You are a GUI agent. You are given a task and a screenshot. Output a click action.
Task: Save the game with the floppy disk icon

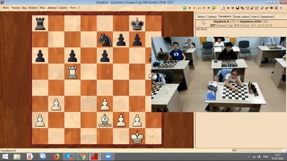click(238, 8)
